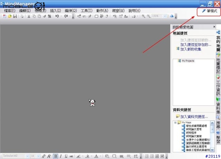This screenshot has height=159, width=221.
Task: Click the folder list scrollbar down arrow
Action: tap(212, 150)
